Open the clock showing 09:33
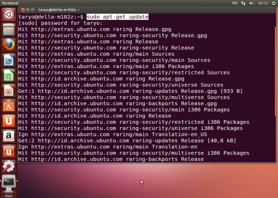The height and width of the screenshot is (198, 278). 263,3
